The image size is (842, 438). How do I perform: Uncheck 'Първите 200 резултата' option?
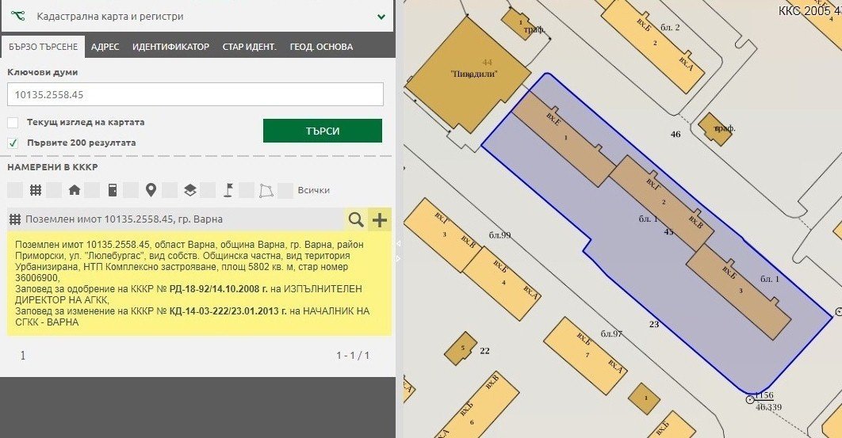pyautogui.click(x=13, y=143)
